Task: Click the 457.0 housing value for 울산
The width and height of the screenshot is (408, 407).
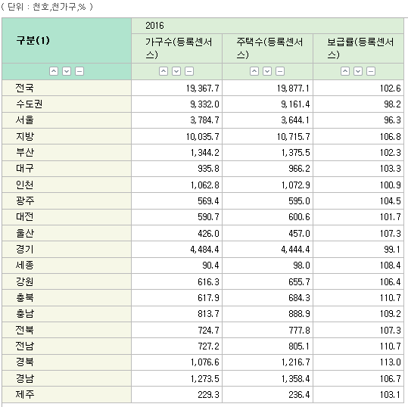Action: click(x=299, y=233)
